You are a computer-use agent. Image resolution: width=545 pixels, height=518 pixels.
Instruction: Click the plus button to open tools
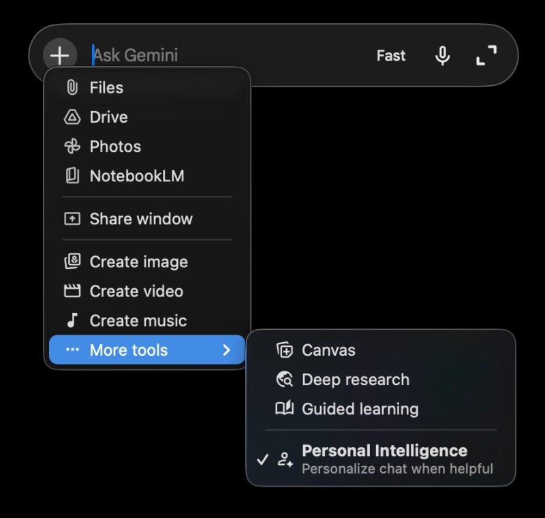[x=60, y=55]
